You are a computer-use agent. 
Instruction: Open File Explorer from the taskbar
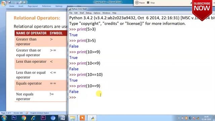pyautogui.click(x=73, y=118)
